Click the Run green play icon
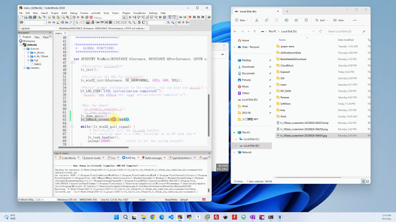This screenshot has width=396, height=222. coord(78,17)
